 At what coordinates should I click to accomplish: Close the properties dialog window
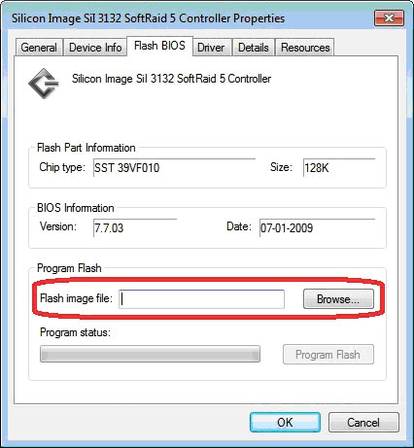click(x=389, y=18)
